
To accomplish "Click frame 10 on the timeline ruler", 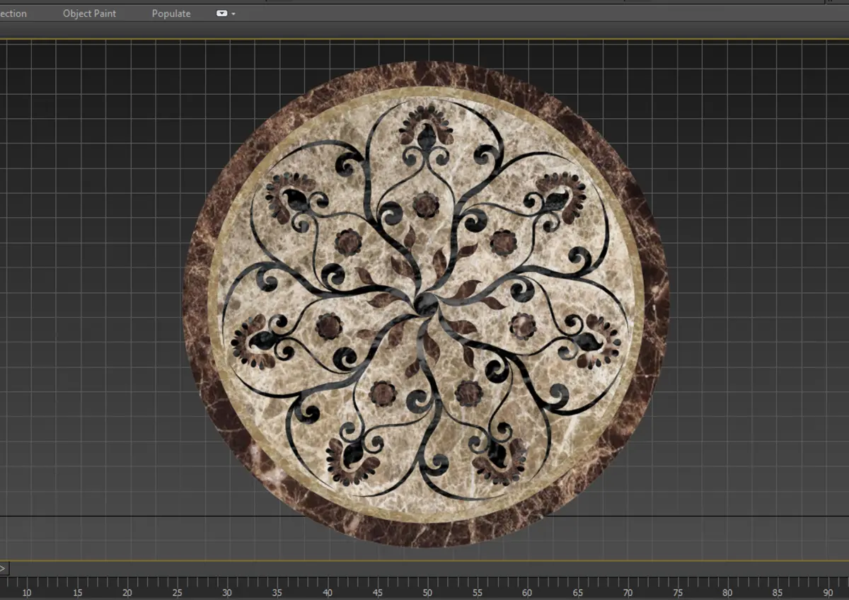I will (27, 592).
